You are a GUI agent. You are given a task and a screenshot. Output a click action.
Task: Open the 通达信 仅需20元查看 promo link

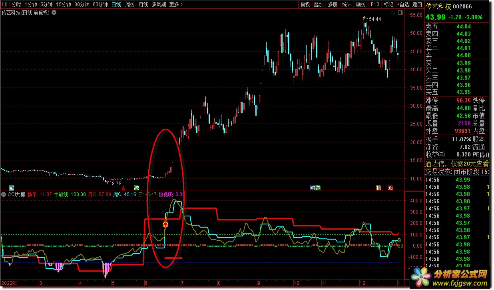457,164
